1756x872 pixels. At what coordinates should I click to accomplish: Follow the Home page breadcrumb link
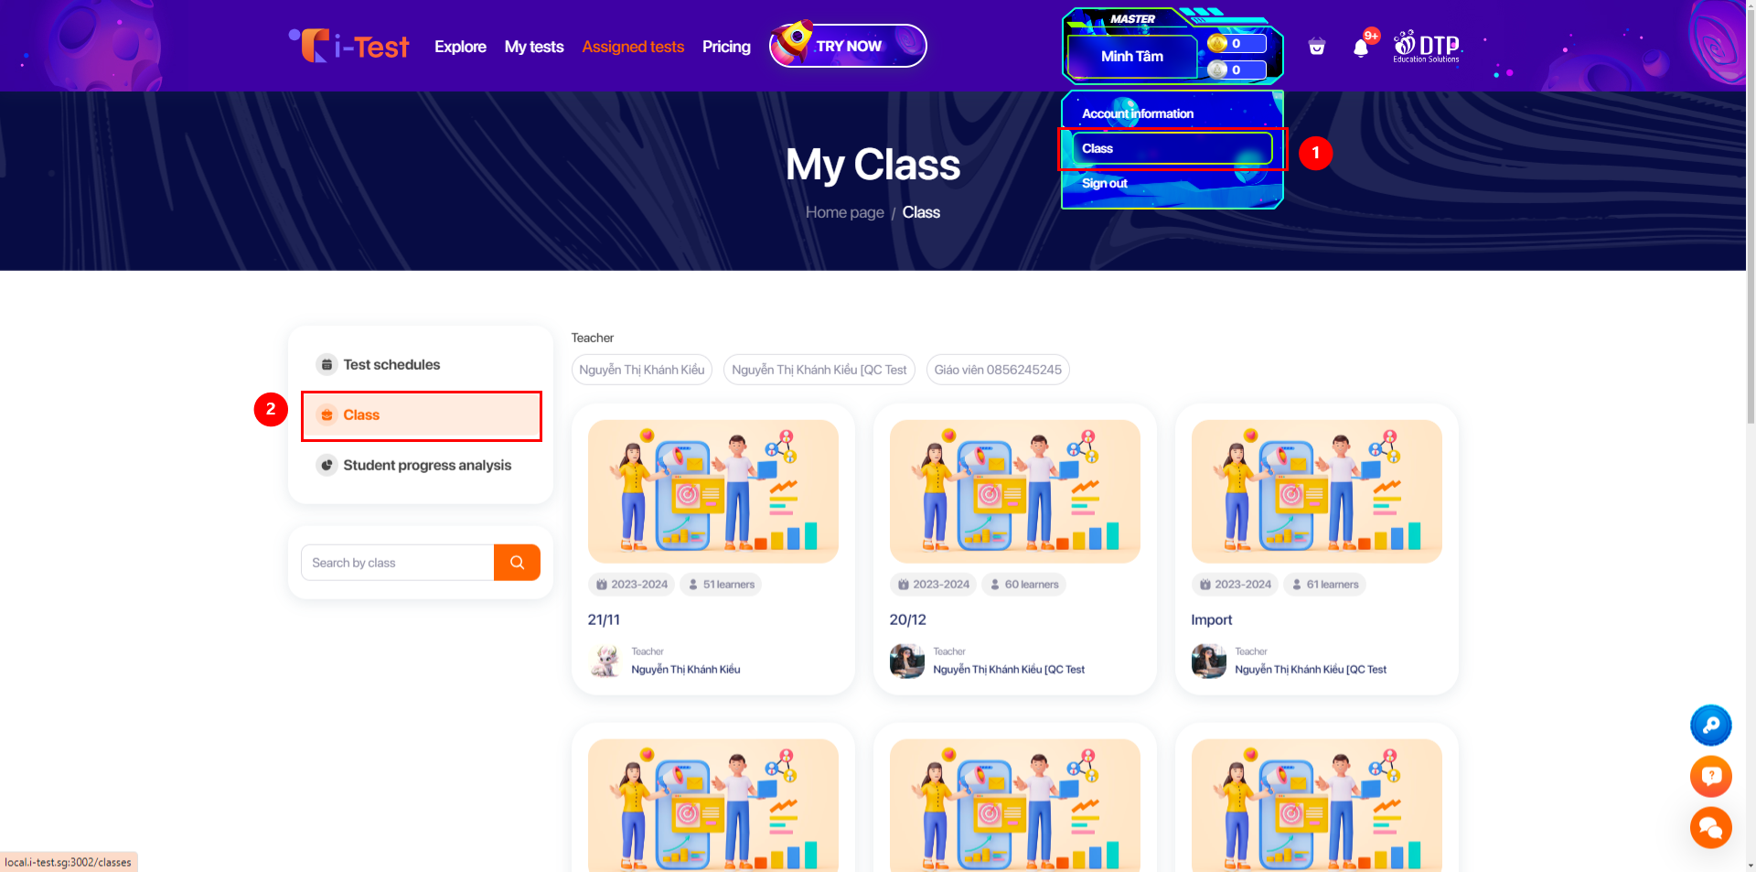844,212
